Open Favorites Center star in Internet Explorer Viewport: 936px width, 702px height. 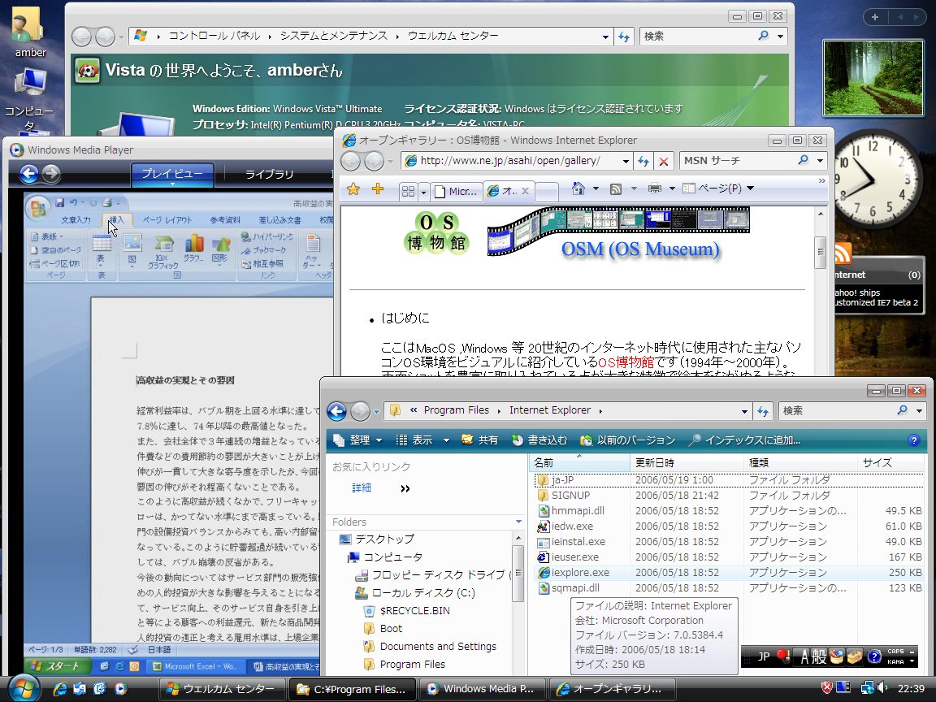pos(353,190)
